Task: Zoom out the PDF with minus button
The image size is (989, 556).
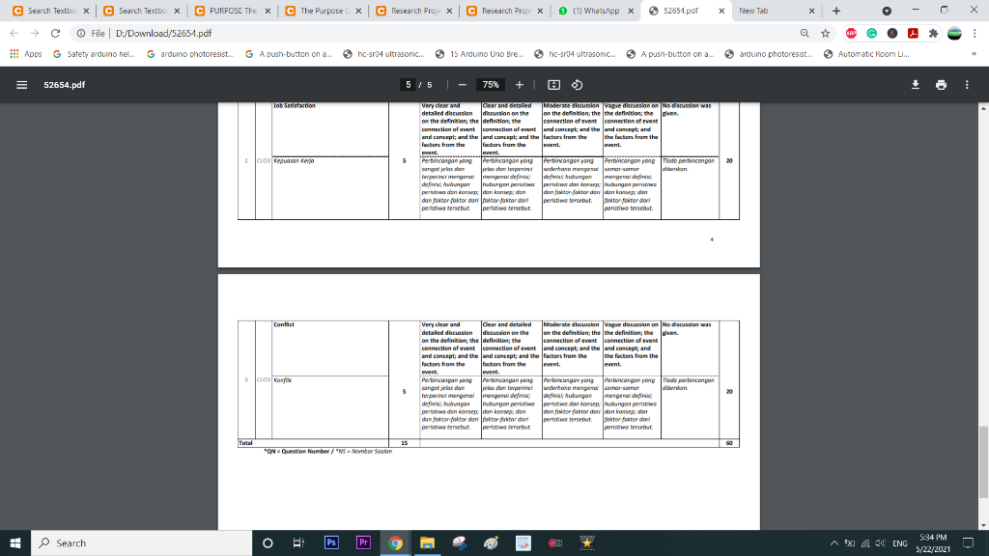Action: (463, 85)
